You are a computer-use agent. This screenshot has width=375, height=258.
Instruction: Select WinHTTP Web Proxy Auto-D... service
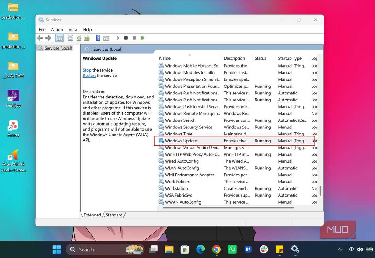(192, 154)
